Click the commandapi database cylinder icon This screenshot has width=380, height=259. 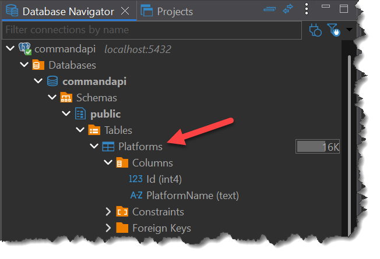pos(52,81)
